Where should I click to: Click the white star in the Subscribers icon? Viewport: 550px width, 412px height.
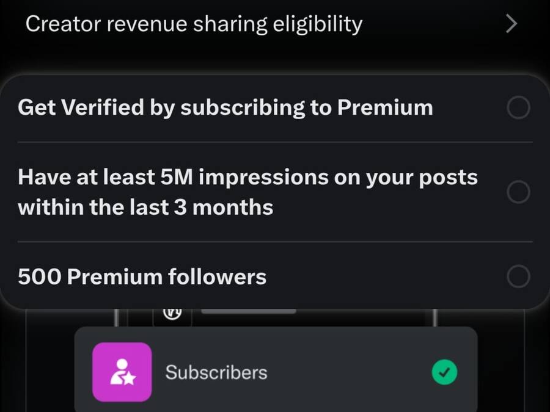(x=129, y=380)
